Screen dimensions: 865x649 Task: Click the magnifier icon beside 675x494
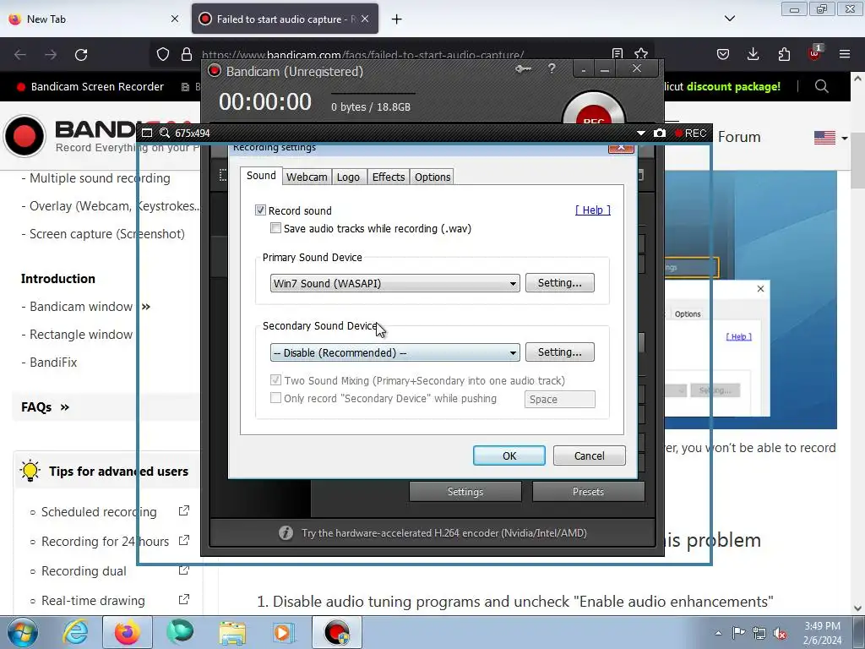coord(165,133)
